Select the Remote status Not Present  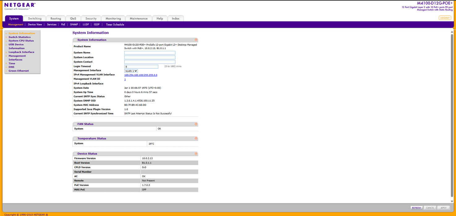(x=148, y=181)
